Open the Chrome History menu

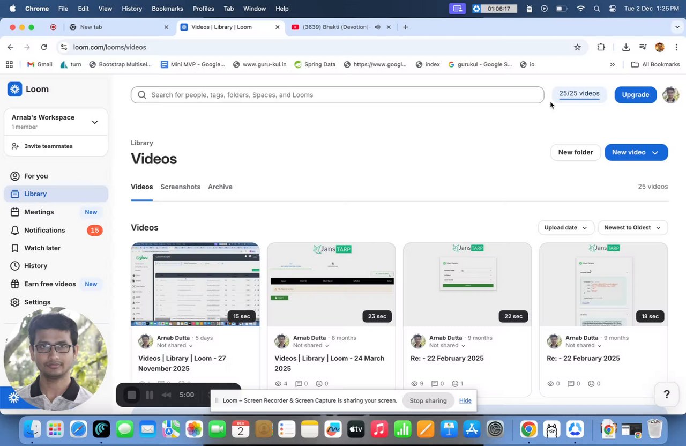(132, 9)
